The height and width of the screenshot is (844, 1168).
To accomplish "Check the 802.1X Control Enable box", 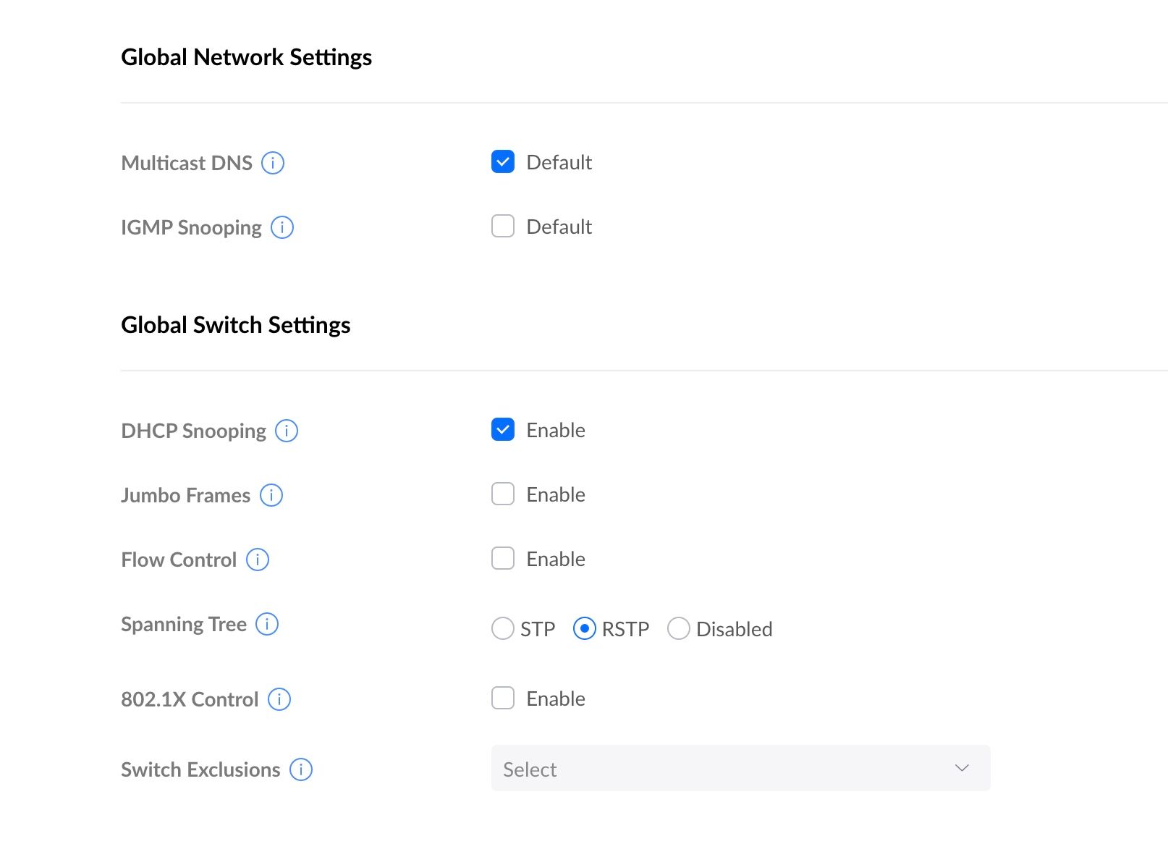I will coord(503,699).
